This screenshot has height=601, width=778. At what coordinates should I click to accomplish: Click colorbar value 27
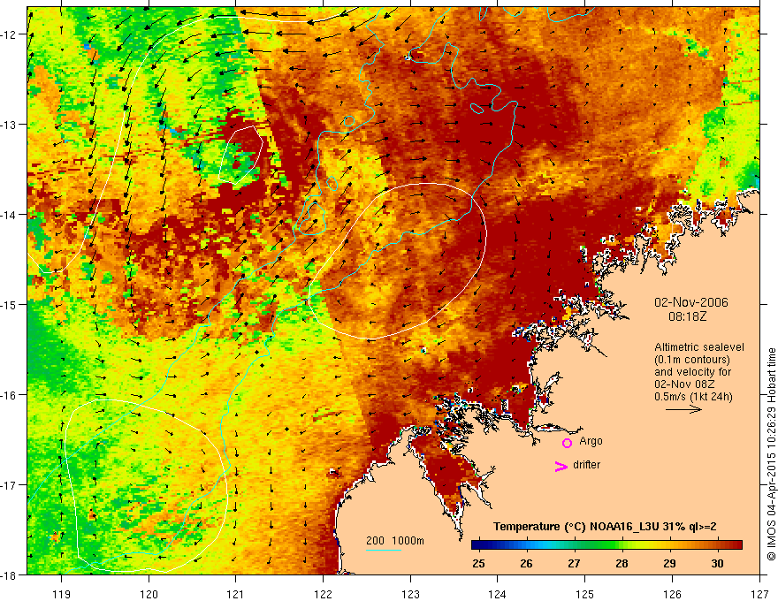574,563
